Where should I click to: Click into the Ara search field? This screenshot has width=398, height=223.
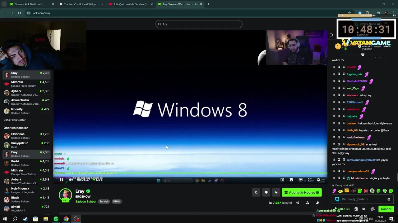(x=199, y=24)
